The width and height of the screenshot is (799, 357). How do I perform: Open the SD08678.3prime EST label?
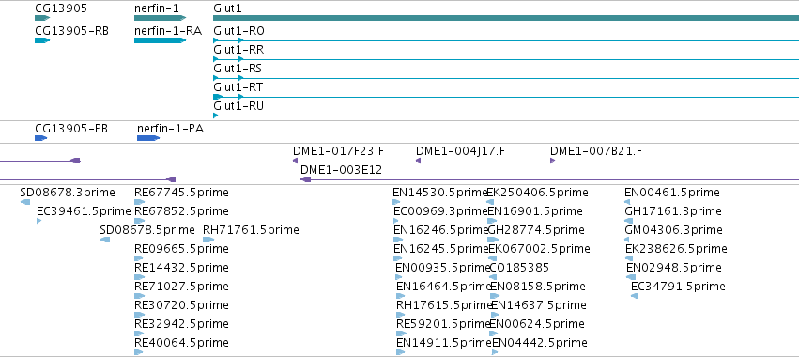tap(68, 193)
